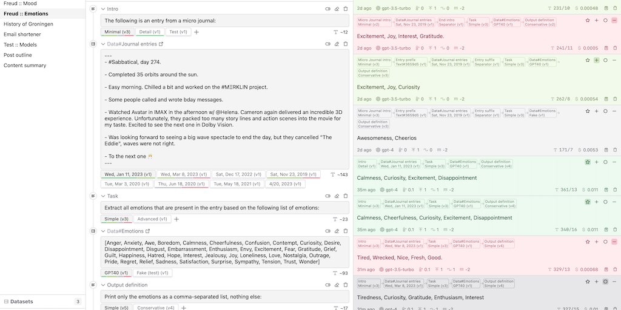Open the Email shortener project
The image size is (621, 310).
click(x=42, y=35)
